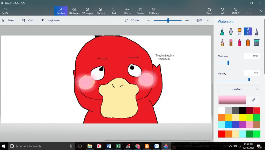Switch to the 2D shapes tab
The width and height of the screenshot is (265, 150).
[x=74, y=11]
